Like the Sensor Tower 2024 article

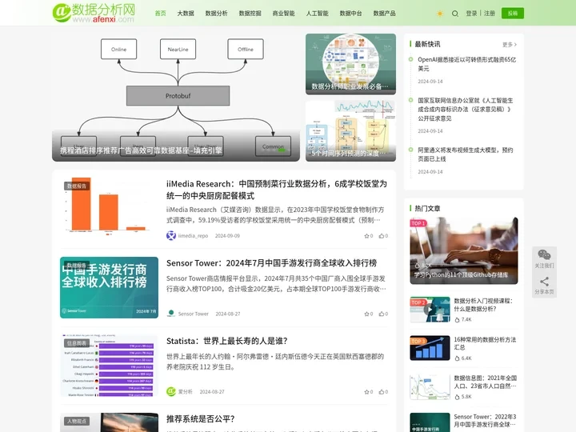383,314
